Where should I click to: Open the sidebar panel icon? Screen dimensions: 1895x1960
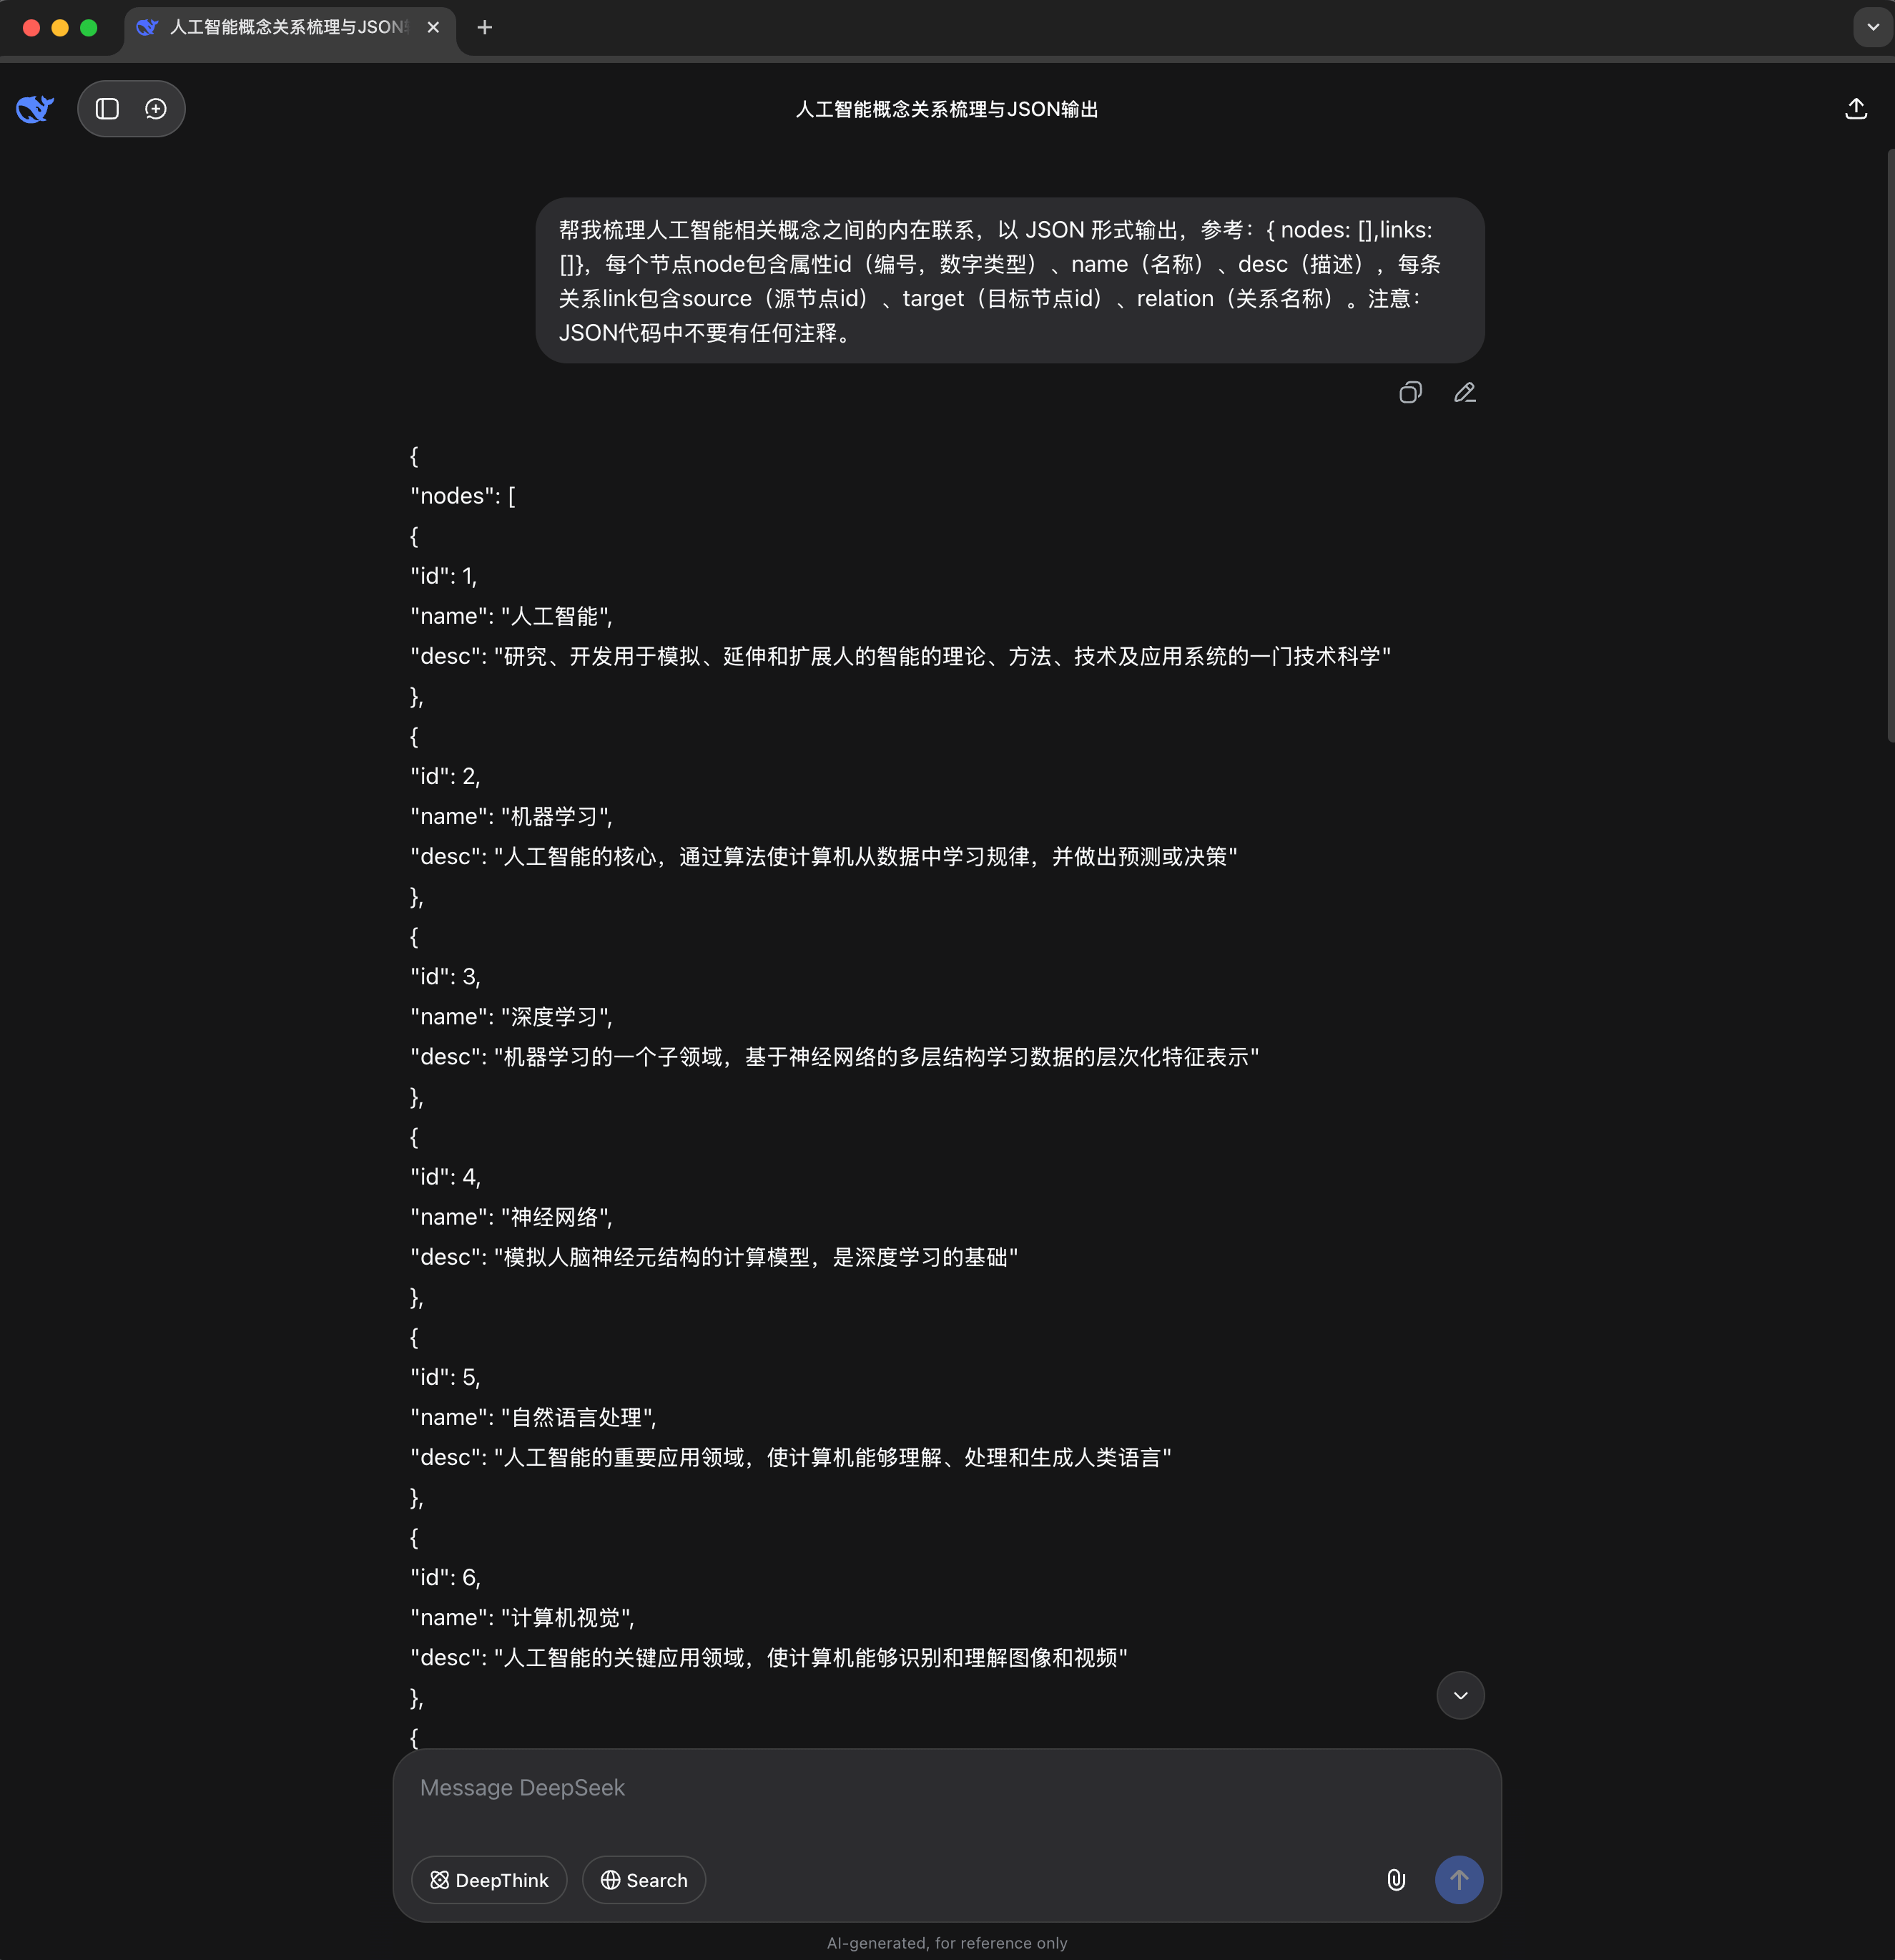(x=107, y=108)
